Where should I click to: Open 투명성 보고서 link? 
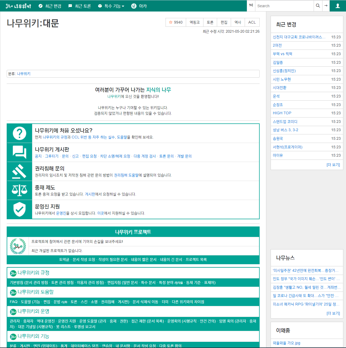click(x=85, y=327)
